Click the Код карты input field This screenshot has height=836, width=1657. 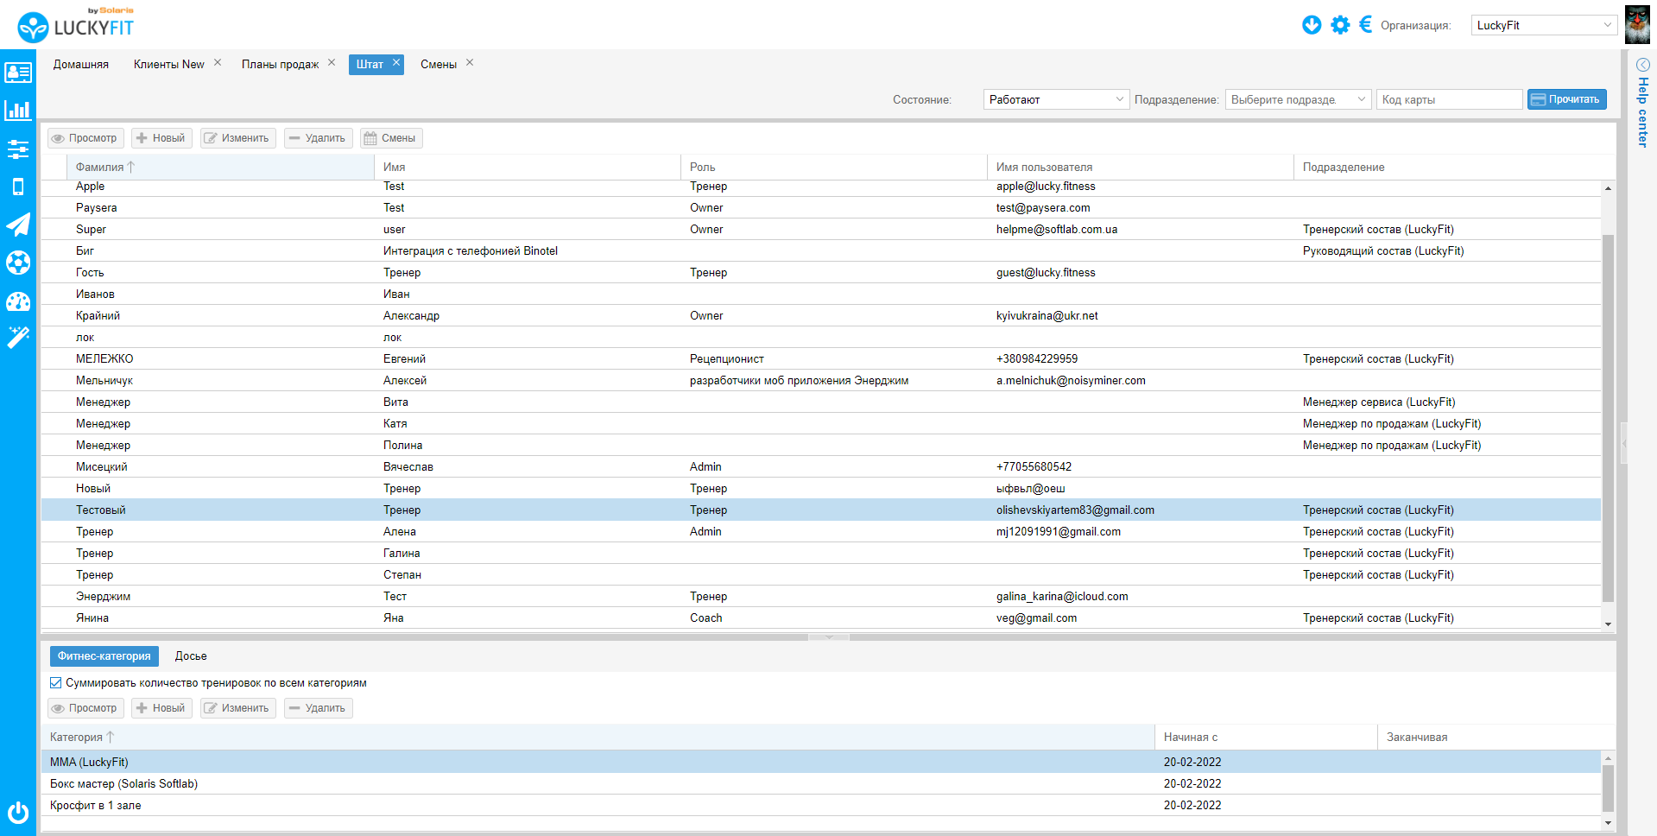pos(1449,99)
